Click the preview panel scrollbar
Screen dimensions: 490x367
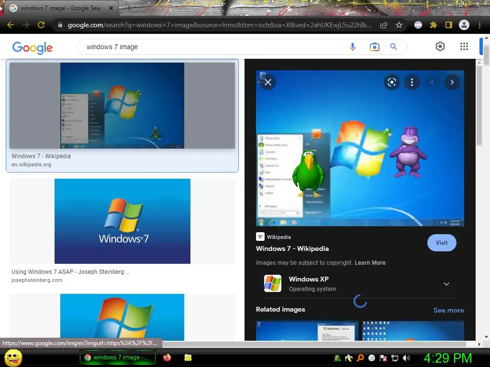(479, 105)
